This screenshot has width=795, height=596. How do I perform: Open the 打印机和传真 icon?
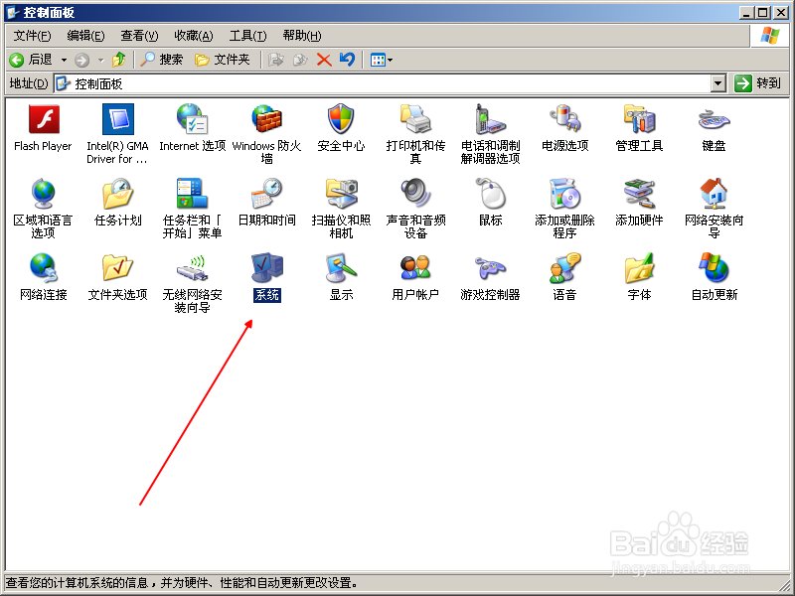[415, 120]
